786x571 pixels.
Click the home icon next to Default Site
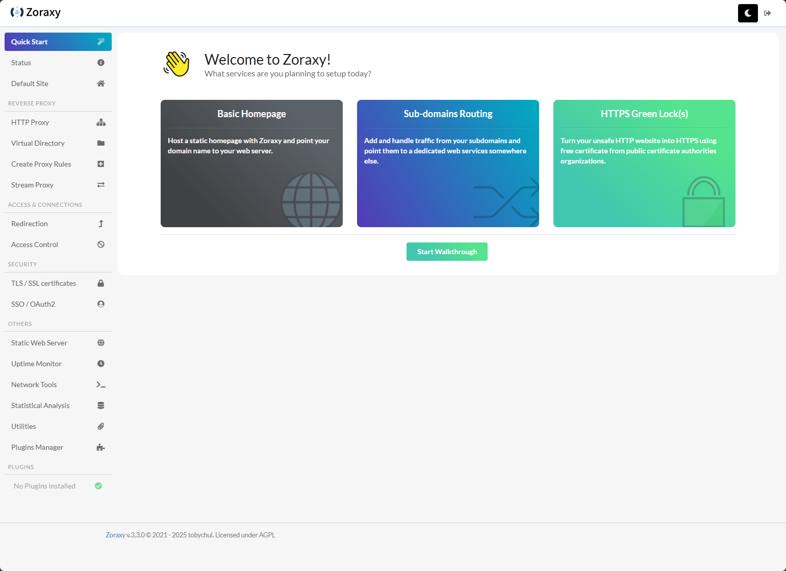pyautogui.click(x=101, y=84)
